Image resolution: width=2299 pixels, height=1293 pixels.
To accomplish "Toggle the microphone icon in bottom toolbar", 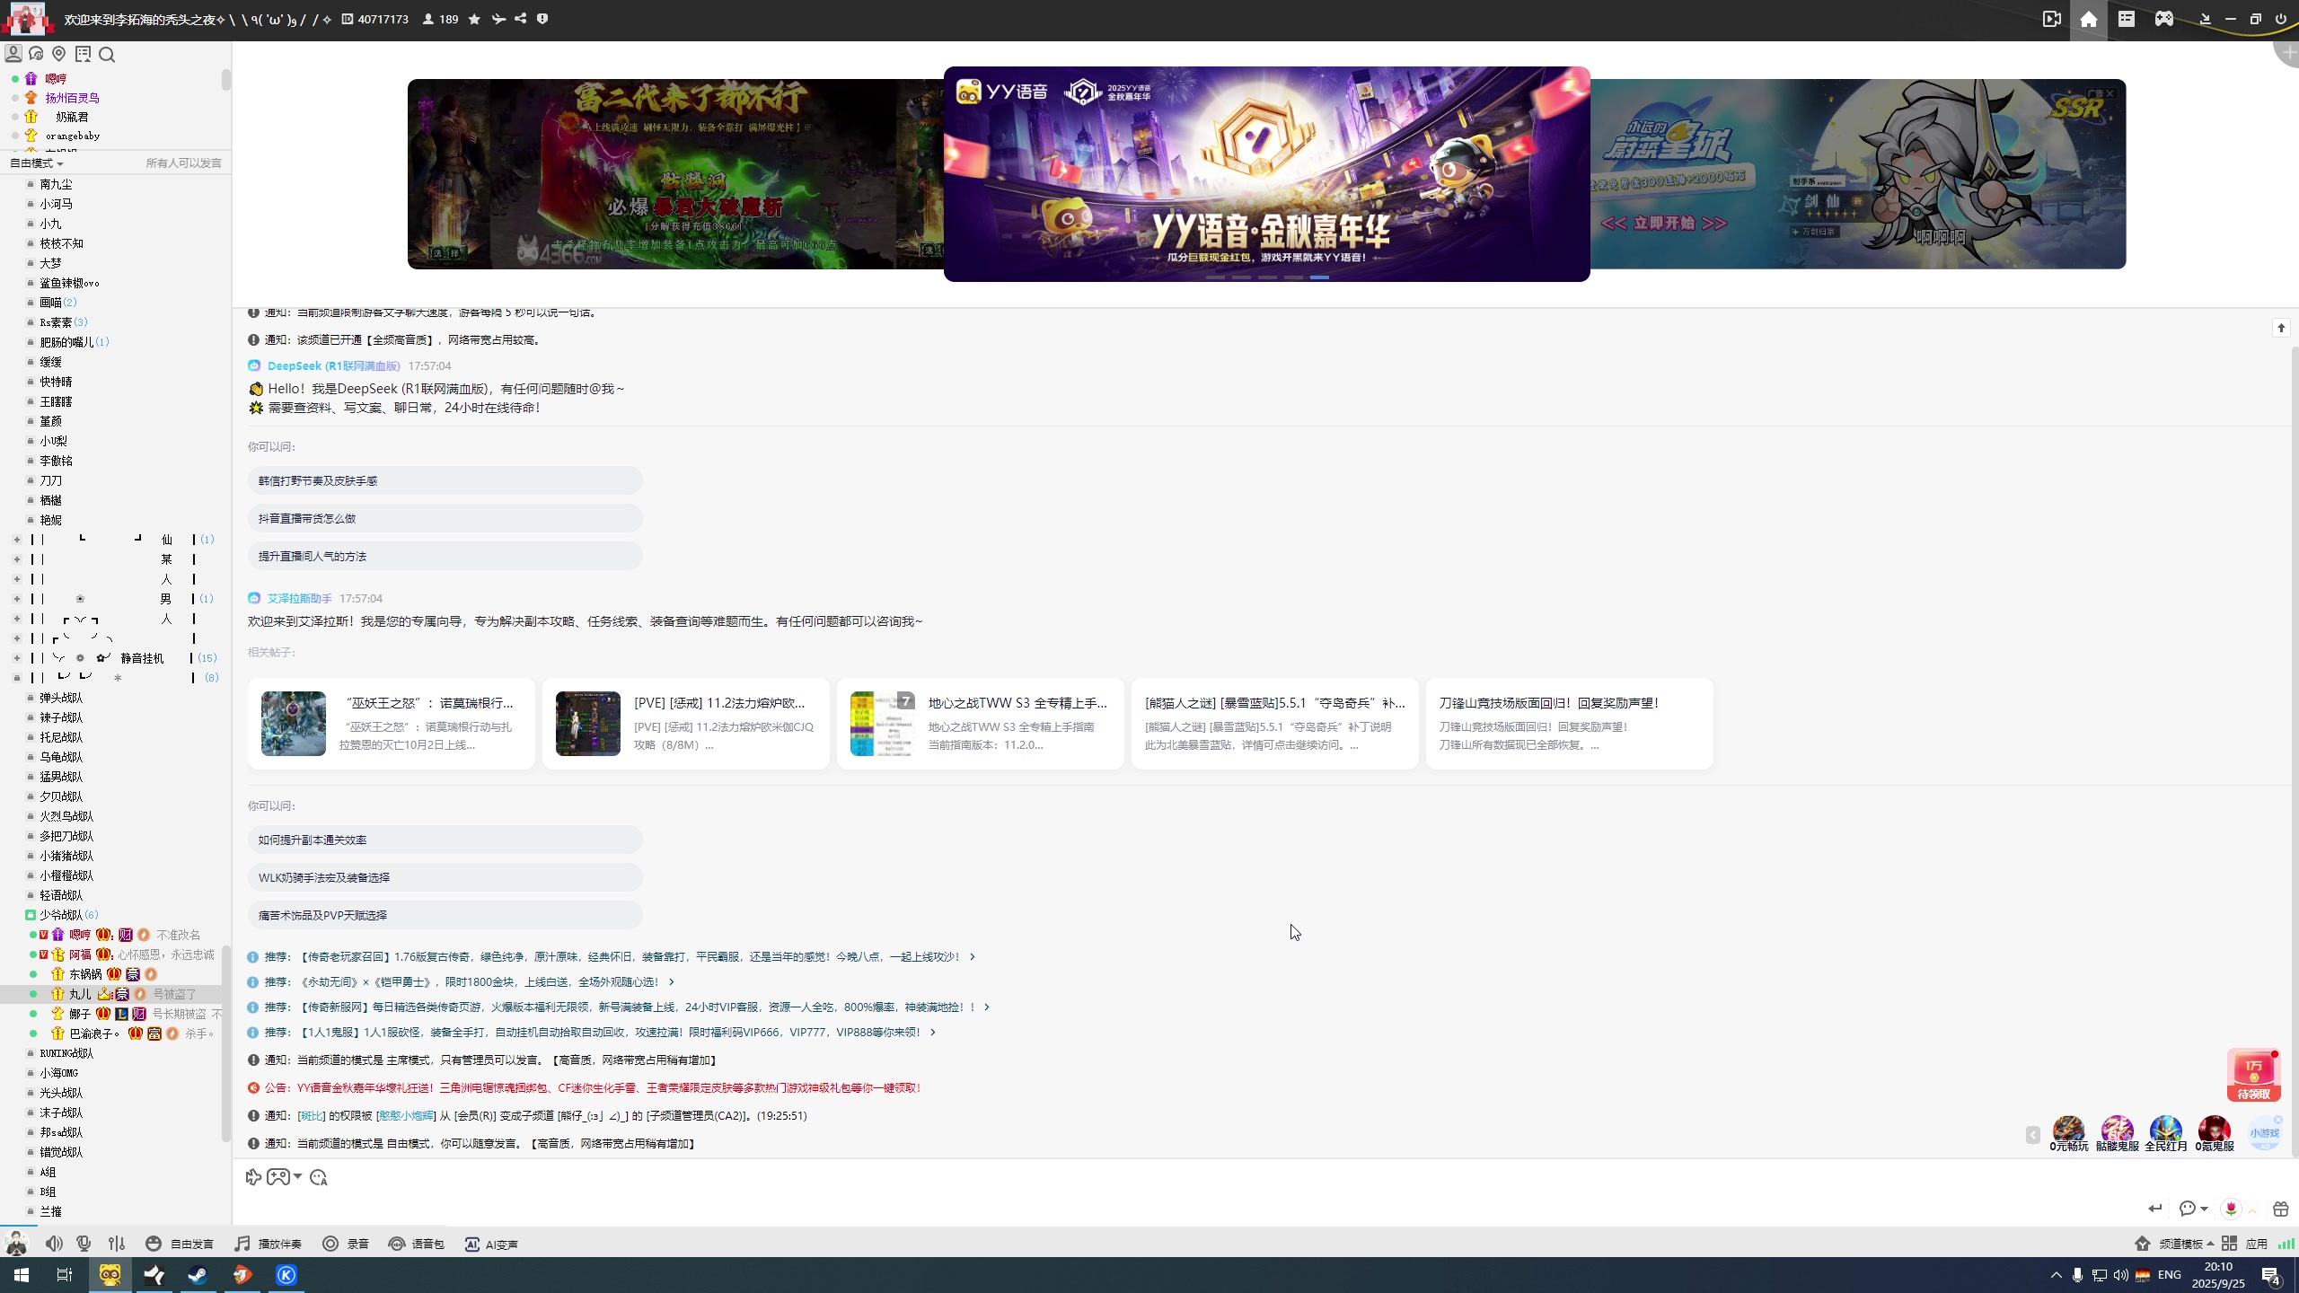I will click(84, 1244).
